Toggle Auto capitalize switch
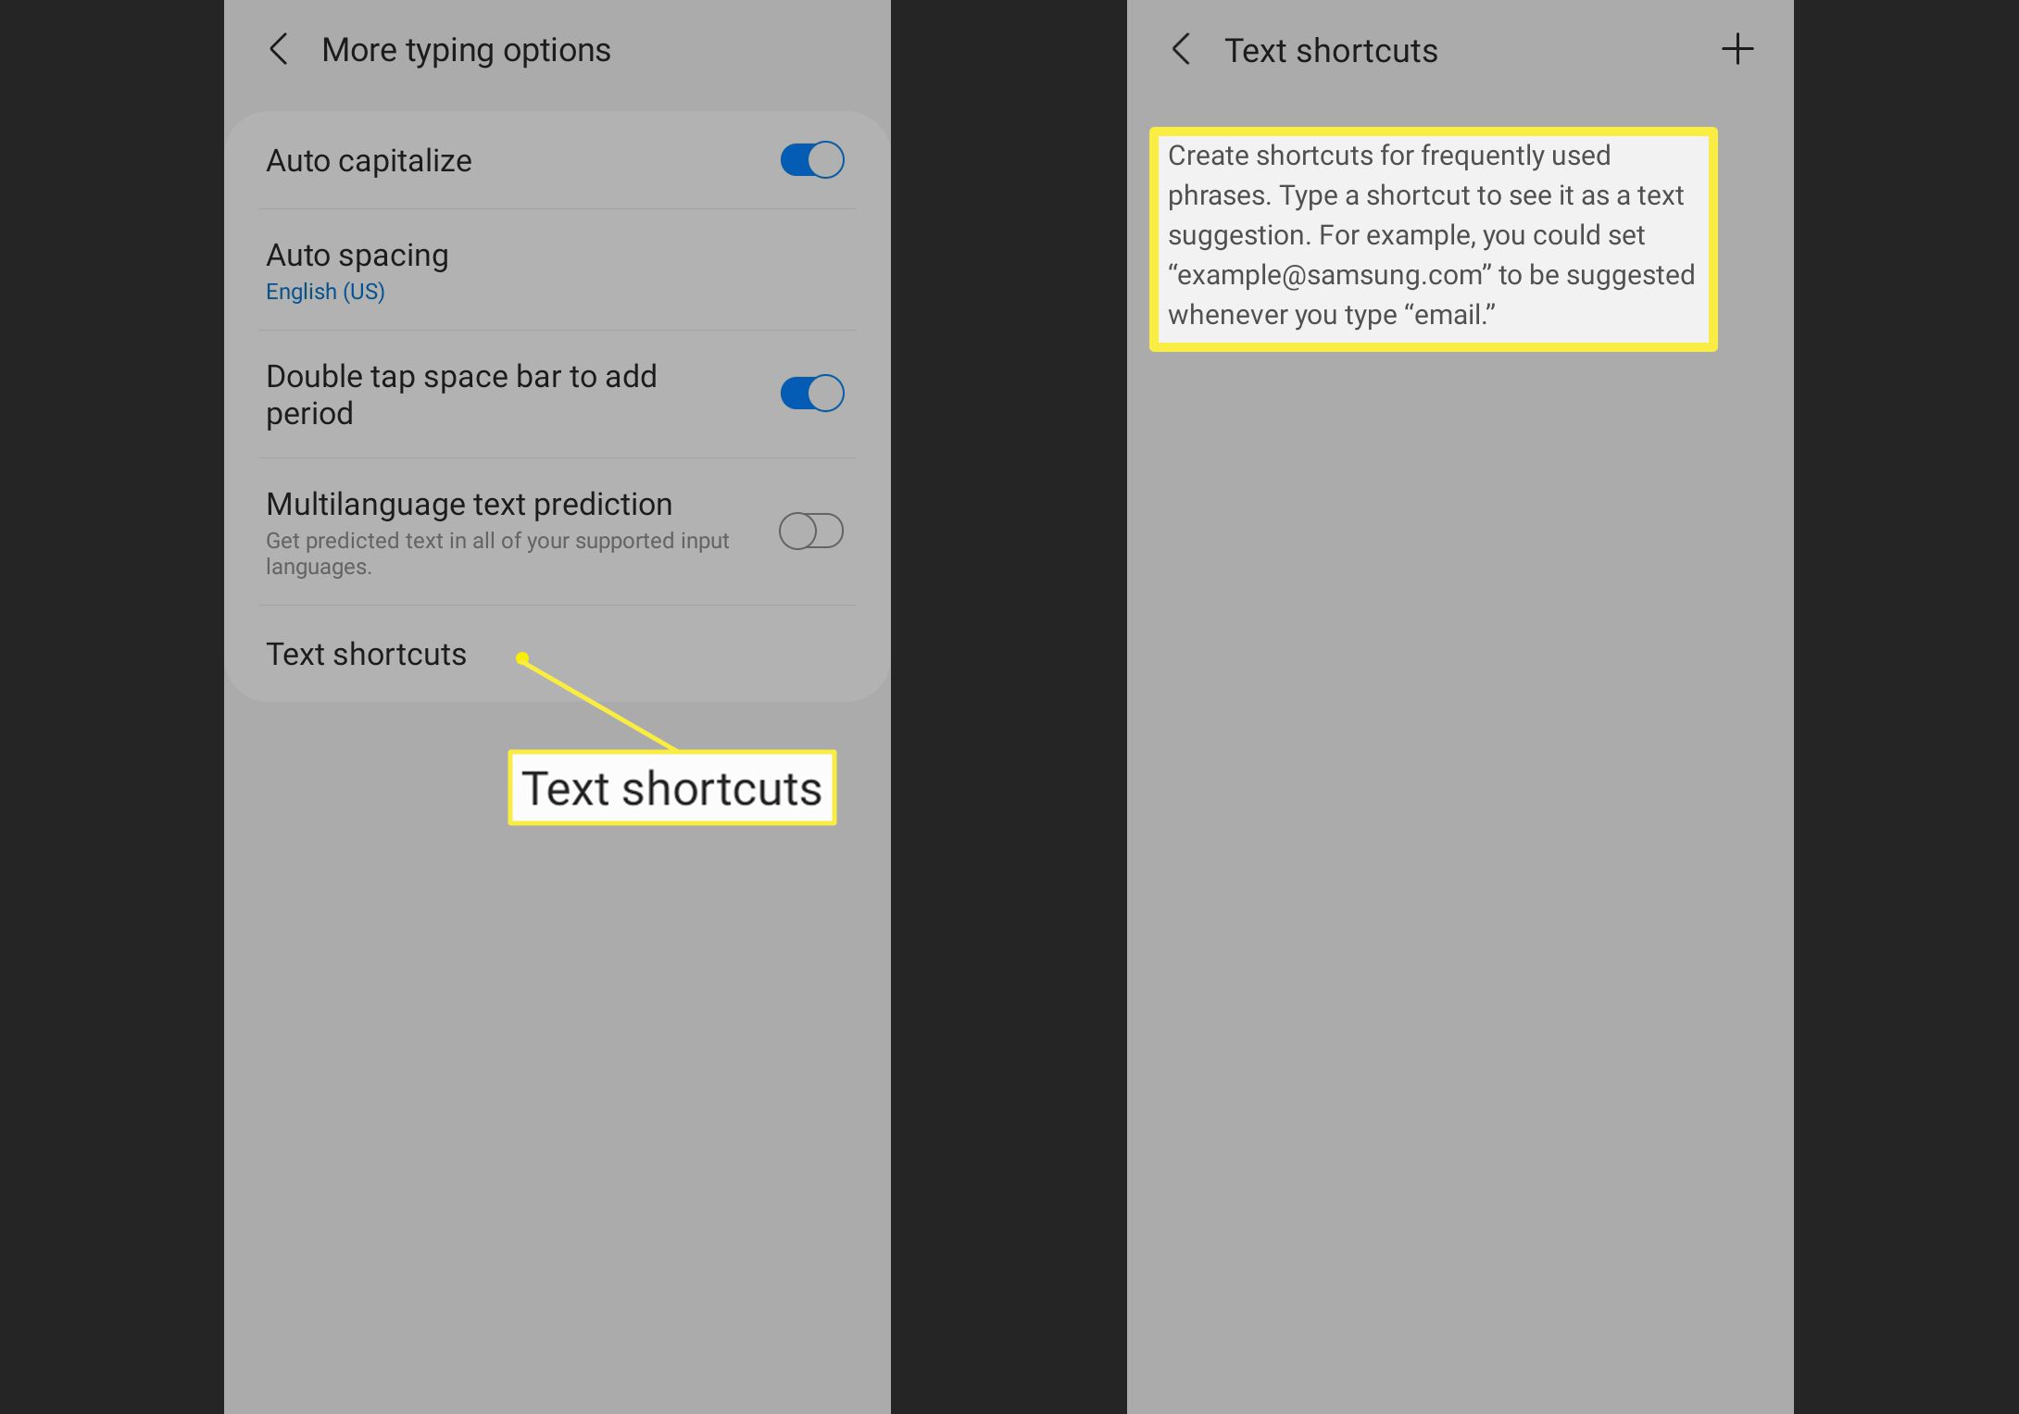 pyautogui.click(x=810, y=159)
